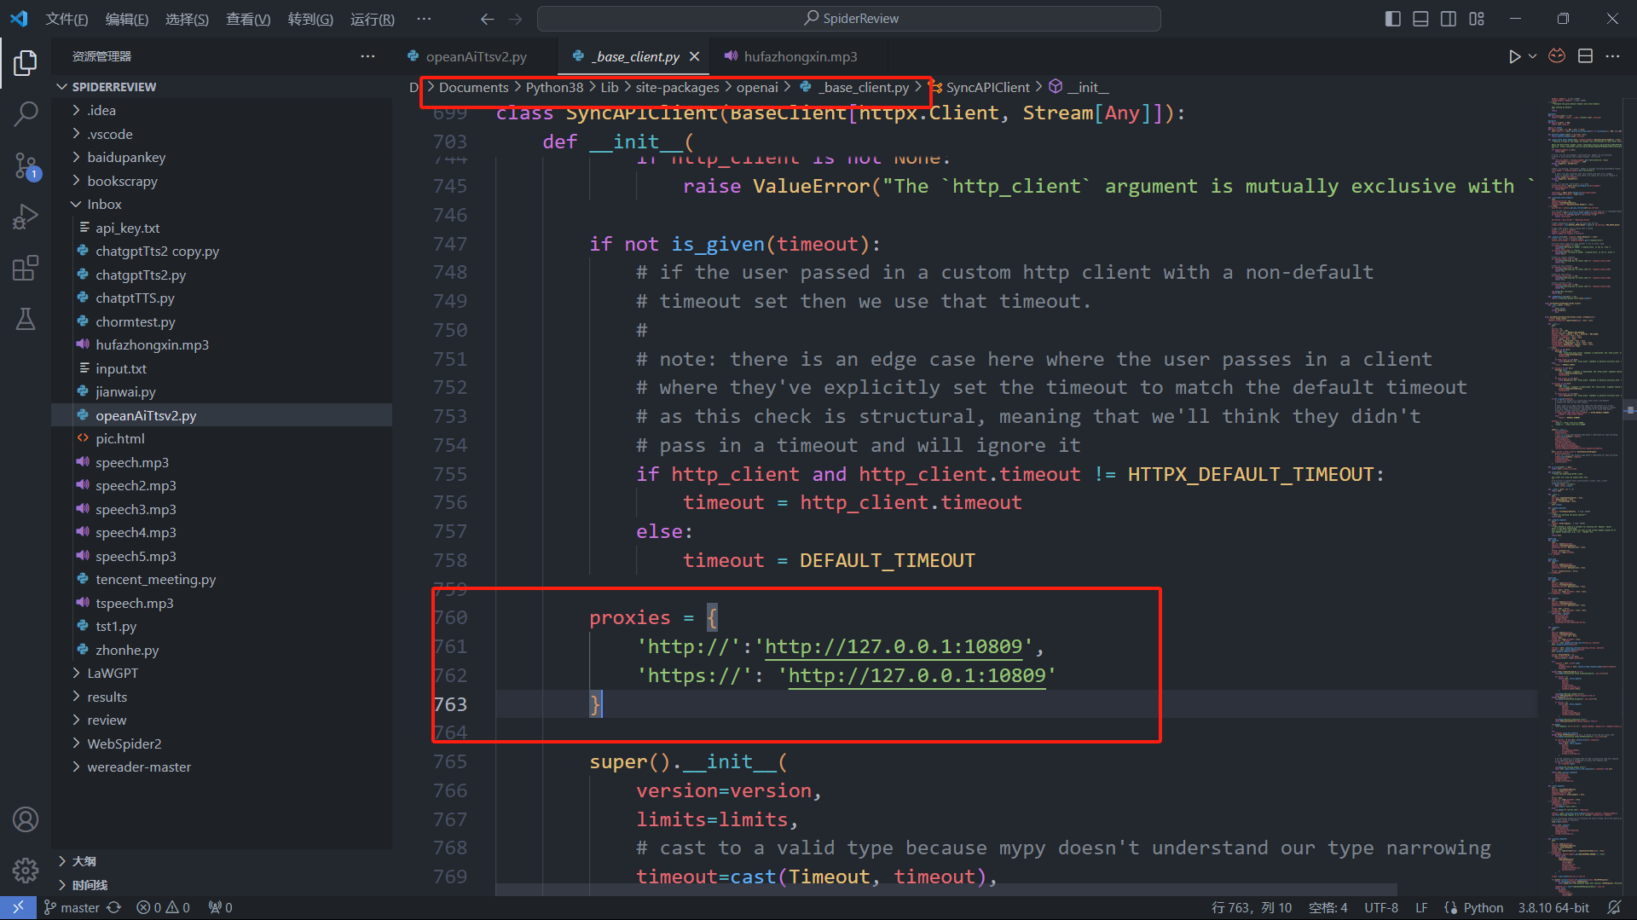Go forward with the navigation arrow
1637x920 pixels.
pyautogui.click(x=515, y=19)
